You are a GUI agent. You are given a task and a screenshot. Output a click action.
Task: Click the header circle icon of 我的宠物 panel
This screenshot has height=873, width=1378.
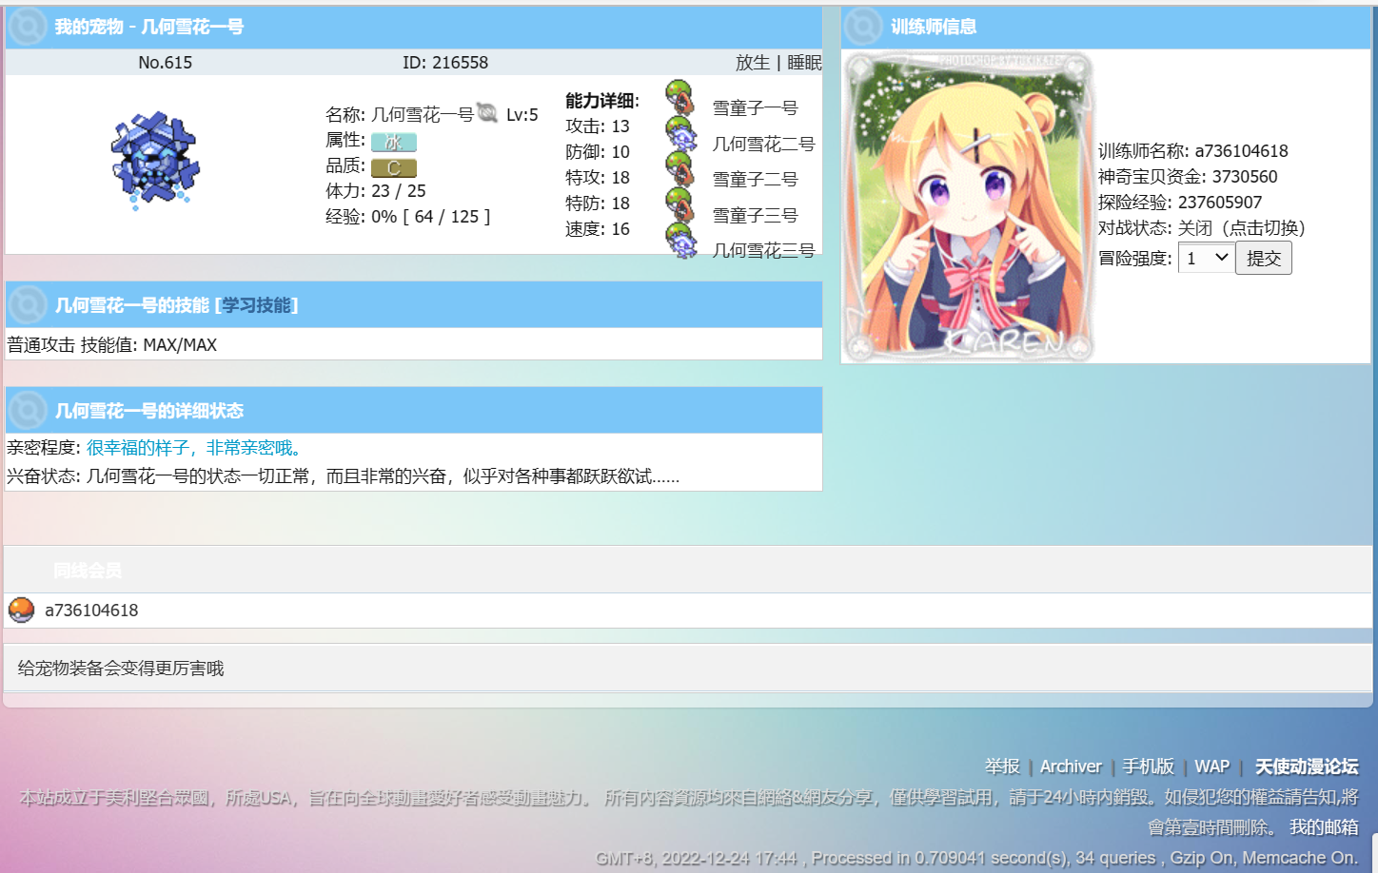point(27,27)
